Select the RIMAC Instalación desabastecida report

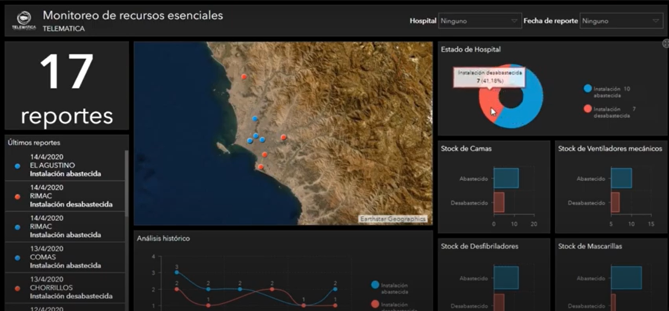pos(65,196)
